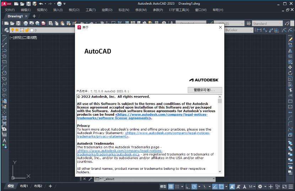Toggle snap mode dots in status bar

177,186
